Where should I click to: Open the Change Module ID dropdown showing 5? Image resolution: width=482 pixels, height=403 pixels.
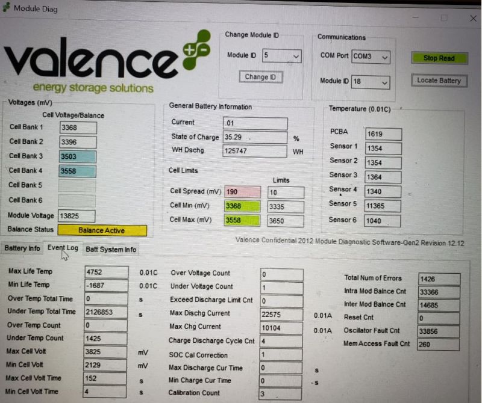[x=282, y=56]
